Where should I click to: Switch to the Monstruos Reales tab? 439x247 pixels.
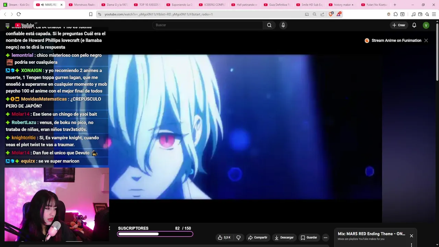tap(82, 5)
